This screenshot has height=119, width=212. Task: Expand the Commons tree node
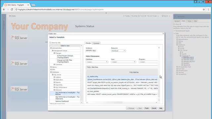(54, 64)
